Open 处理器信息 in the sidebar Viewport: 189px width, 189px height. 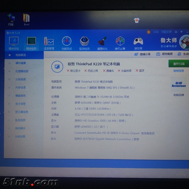coord(22,71)
